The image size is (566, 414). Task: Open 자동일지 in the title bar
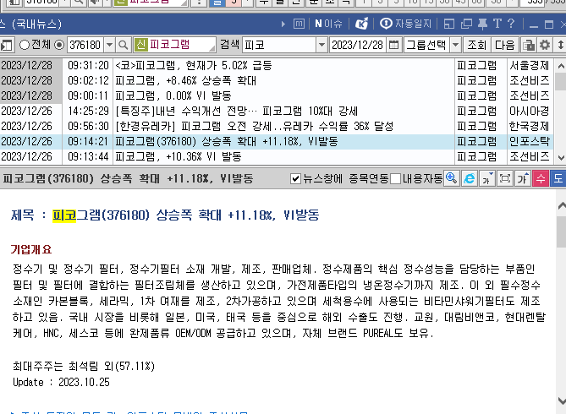[405, 24]
